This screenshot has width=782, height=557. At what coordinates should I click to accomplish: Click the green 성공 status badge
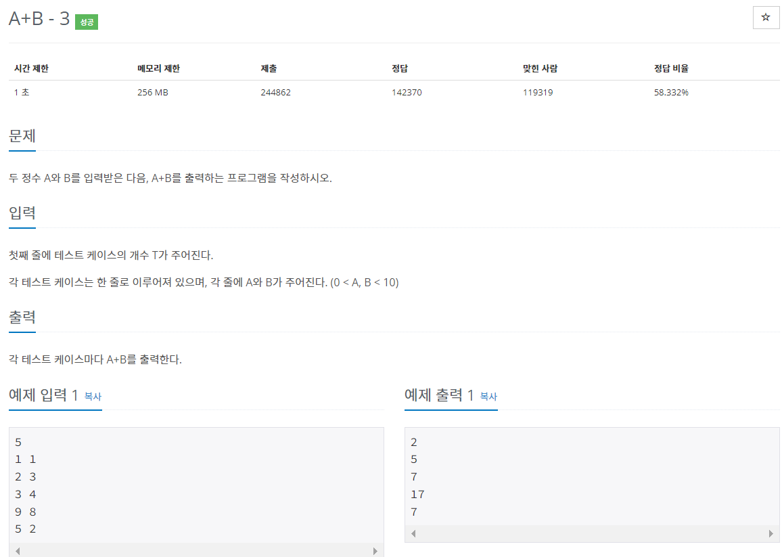click(x=86, y=22)
